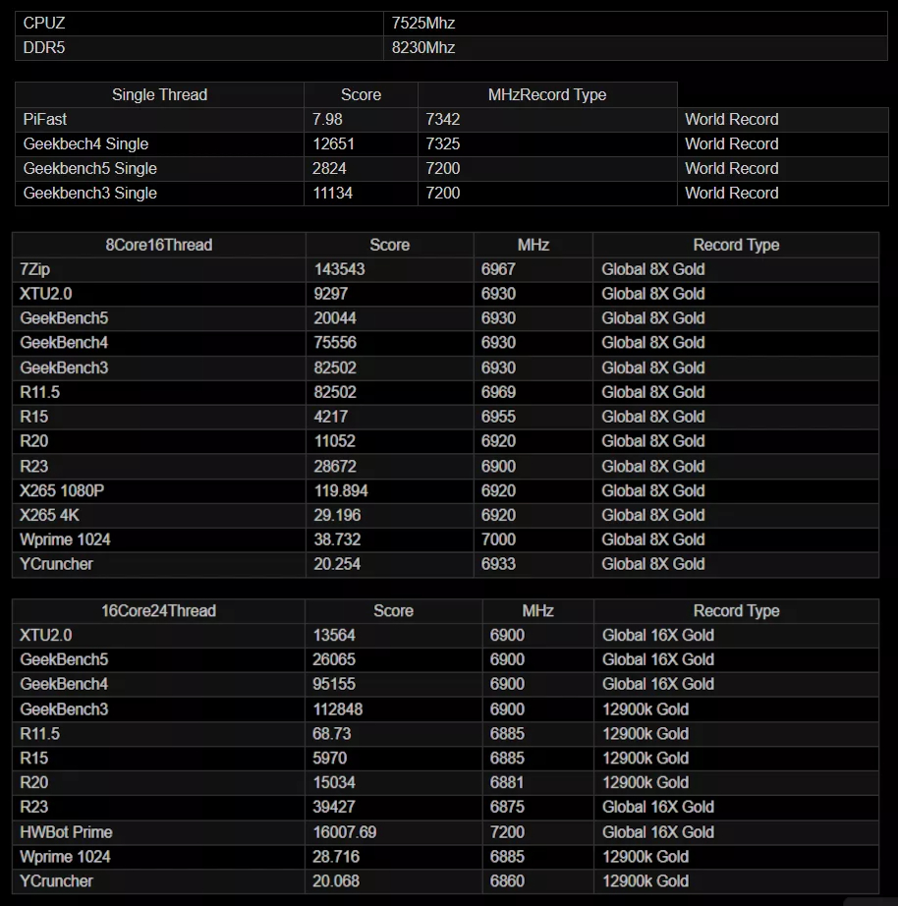Click the DDR5 label cell
898x906 pixels.
pos(199,48)
